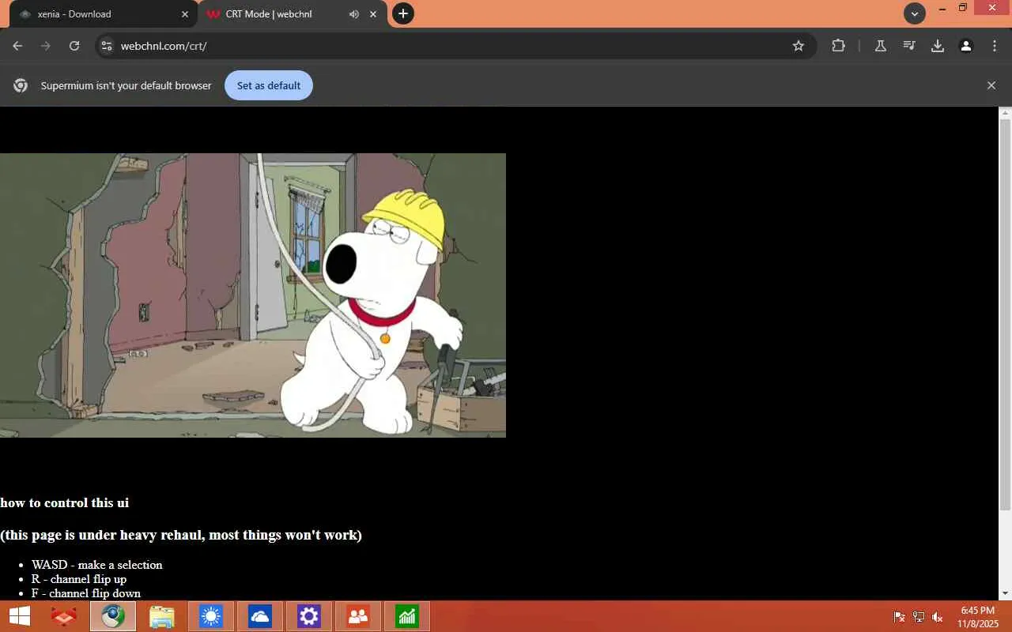Open a new tab
The width and height of the screenshot is (1012, 632).
403,13
